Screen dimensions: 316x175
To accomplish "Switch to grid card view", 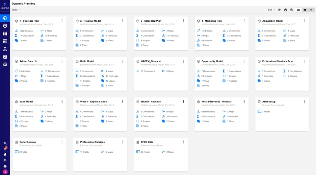I will point(299,10).
